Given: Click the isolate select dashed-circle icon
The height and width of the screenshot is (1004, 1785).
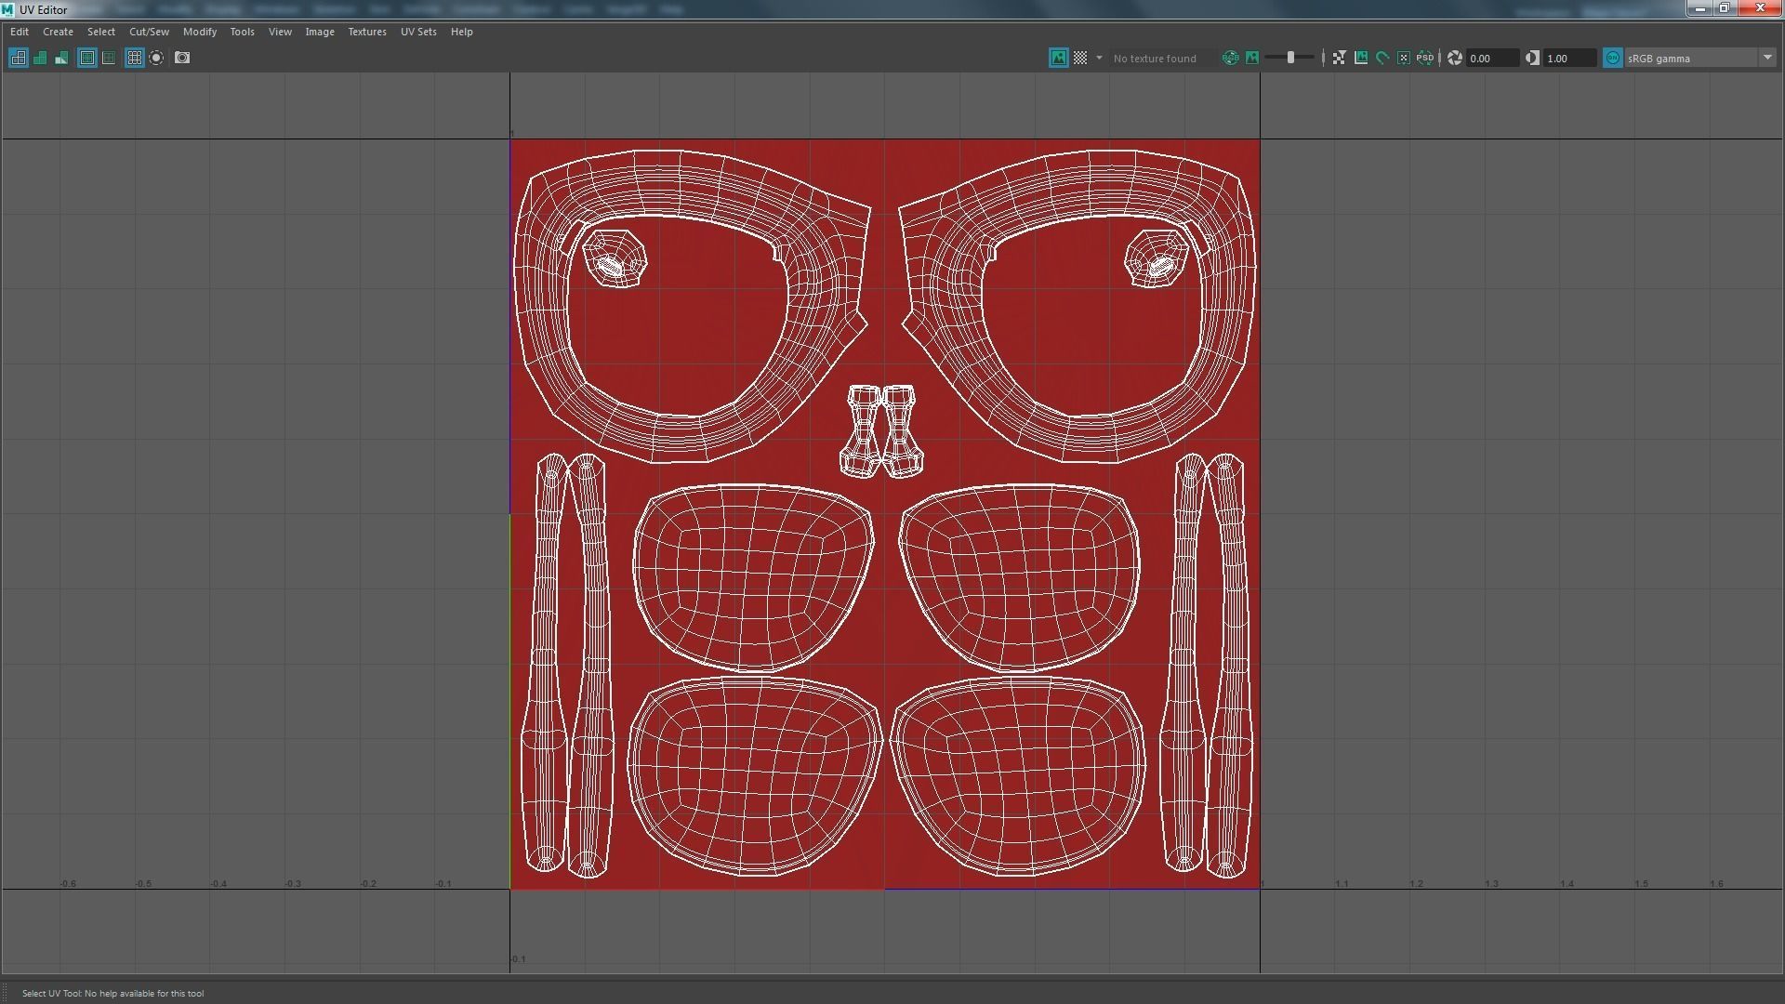Looking at the screenshot, I should [x=156, y=58].
